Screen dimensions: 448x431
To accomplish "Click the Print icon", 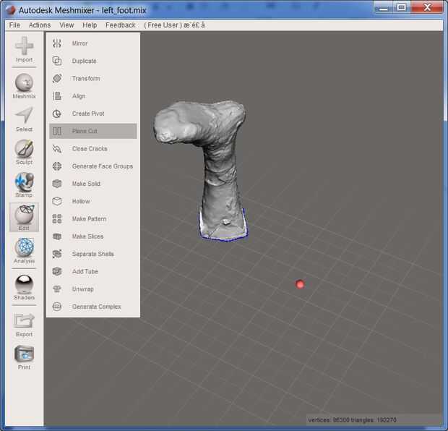I will coord(24,354).
